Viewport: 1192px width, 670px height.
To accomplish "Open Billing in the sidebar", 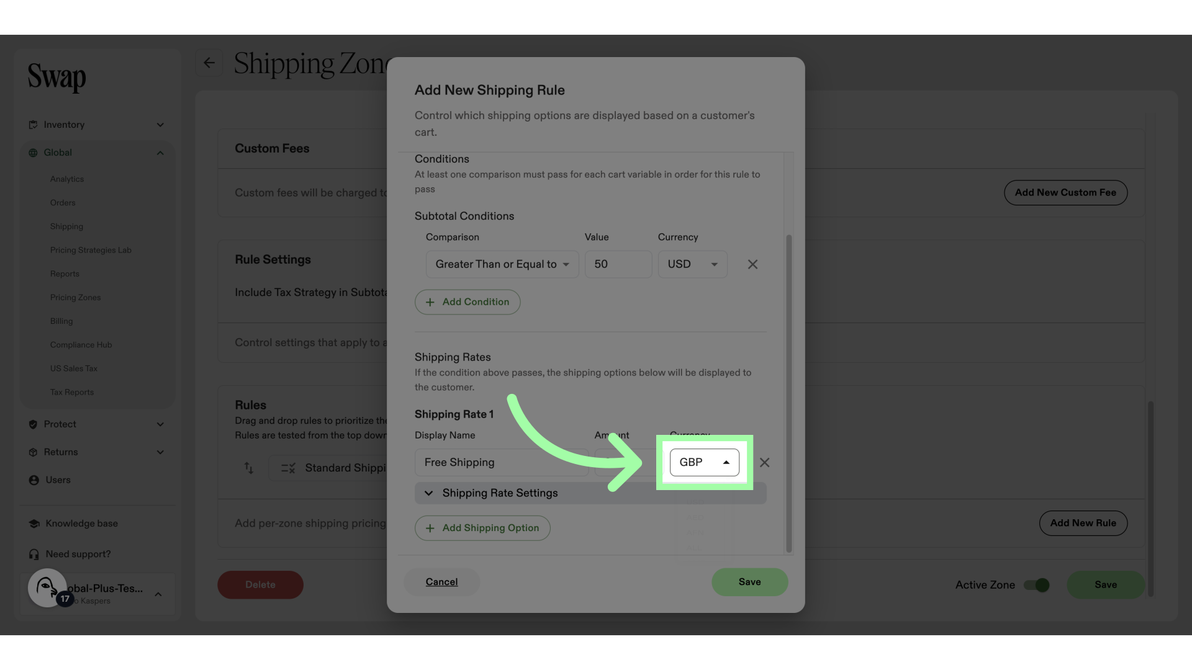I will coord(61,321).
